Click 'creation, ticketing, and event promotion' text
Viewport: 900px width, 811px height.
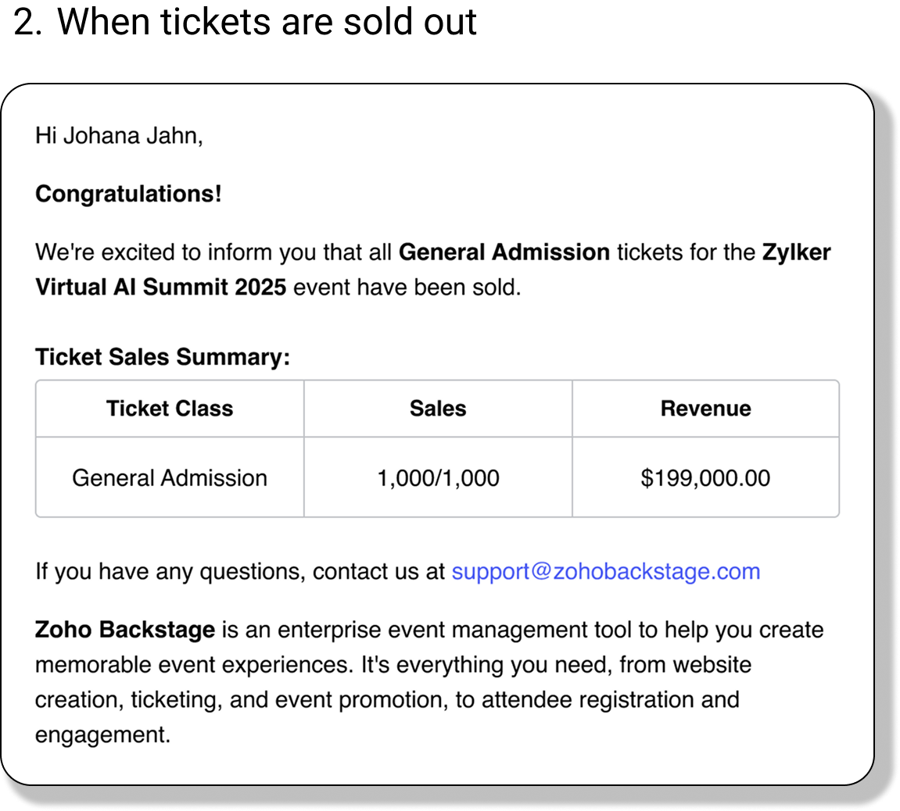coord(242,699)
